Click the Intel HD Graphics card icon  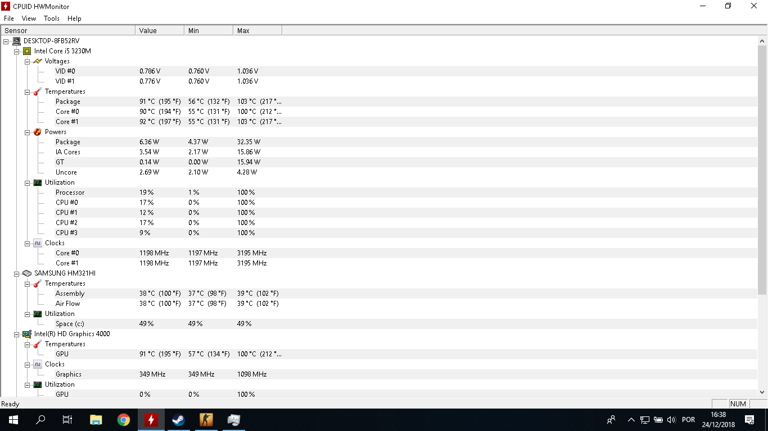[x=27, y=334]
